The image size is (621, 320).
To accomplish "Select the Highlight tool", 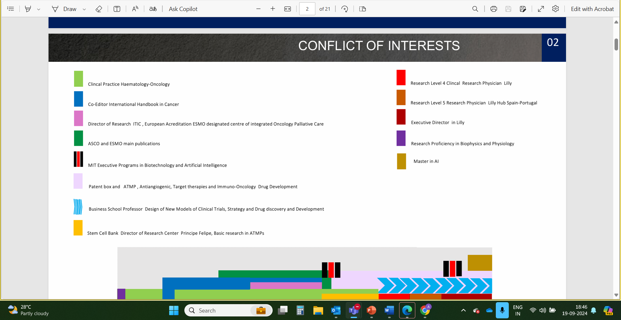I will click(x=28, y=9).
